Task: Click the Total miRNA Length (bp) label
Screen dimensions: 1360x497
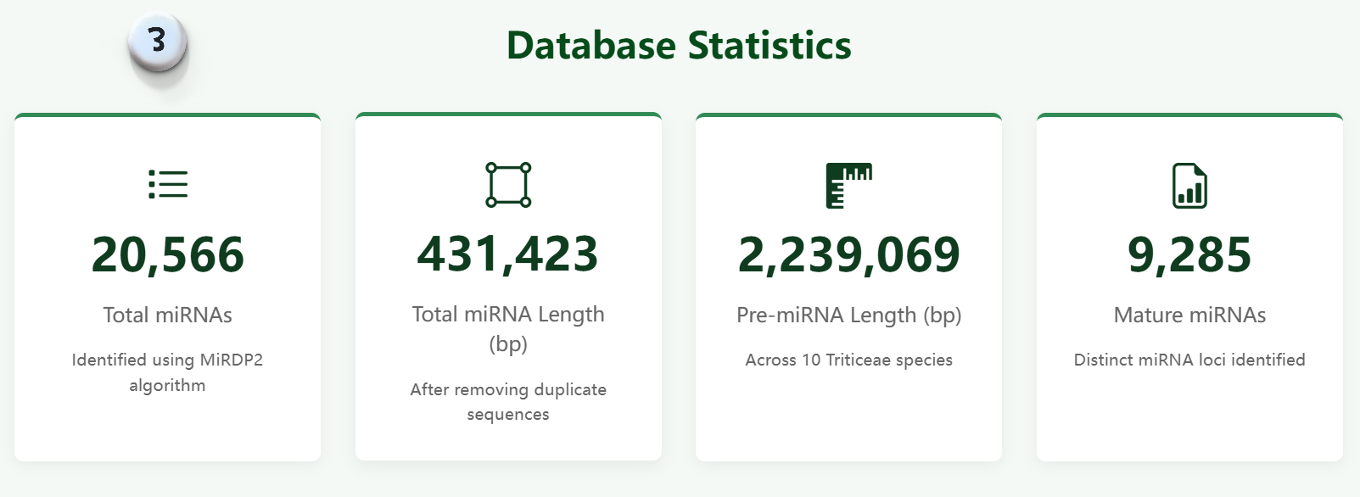Action: coord(508,329)
